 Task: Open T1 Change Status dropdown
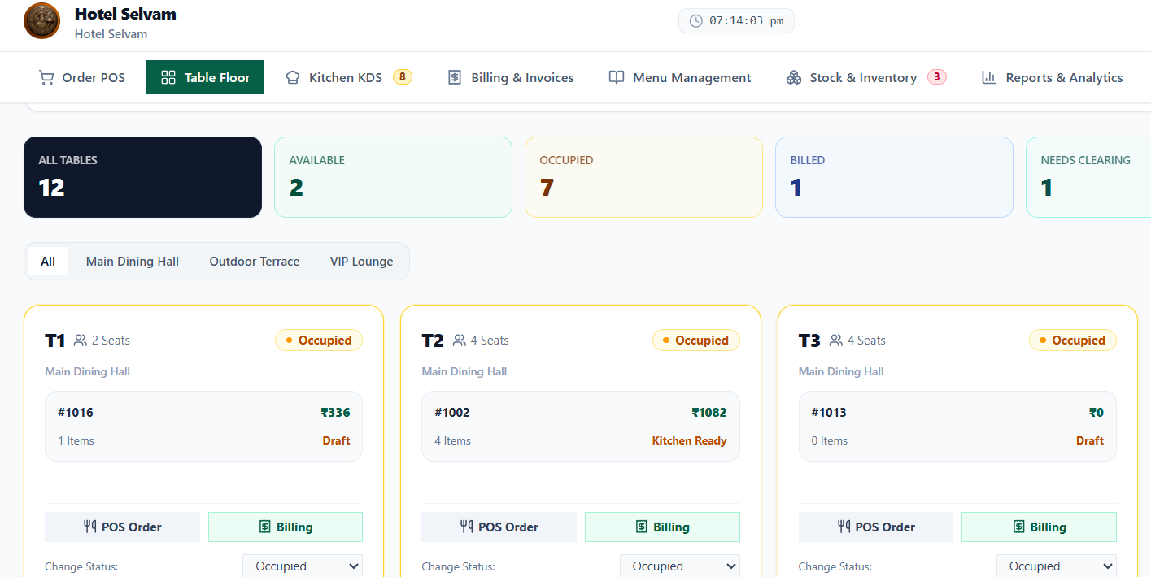tap(303, 566)
